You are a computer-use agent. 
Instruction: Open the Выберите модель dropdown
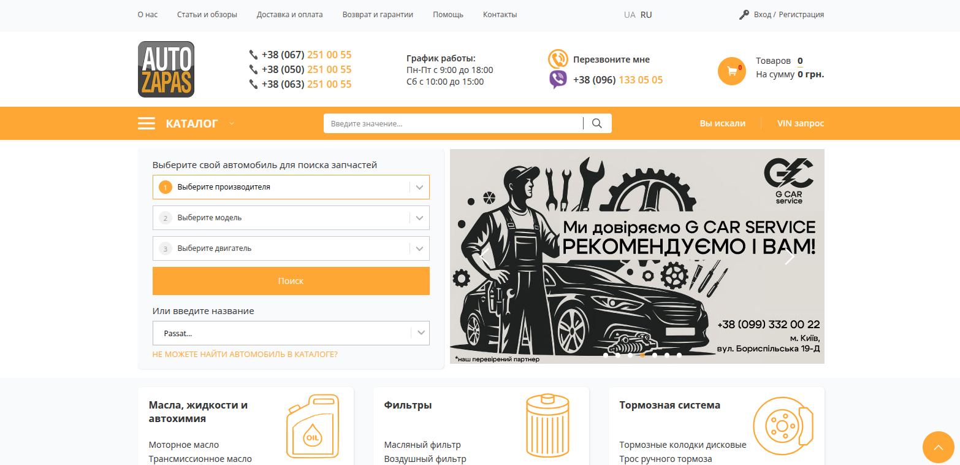click(x=291, y=218)
